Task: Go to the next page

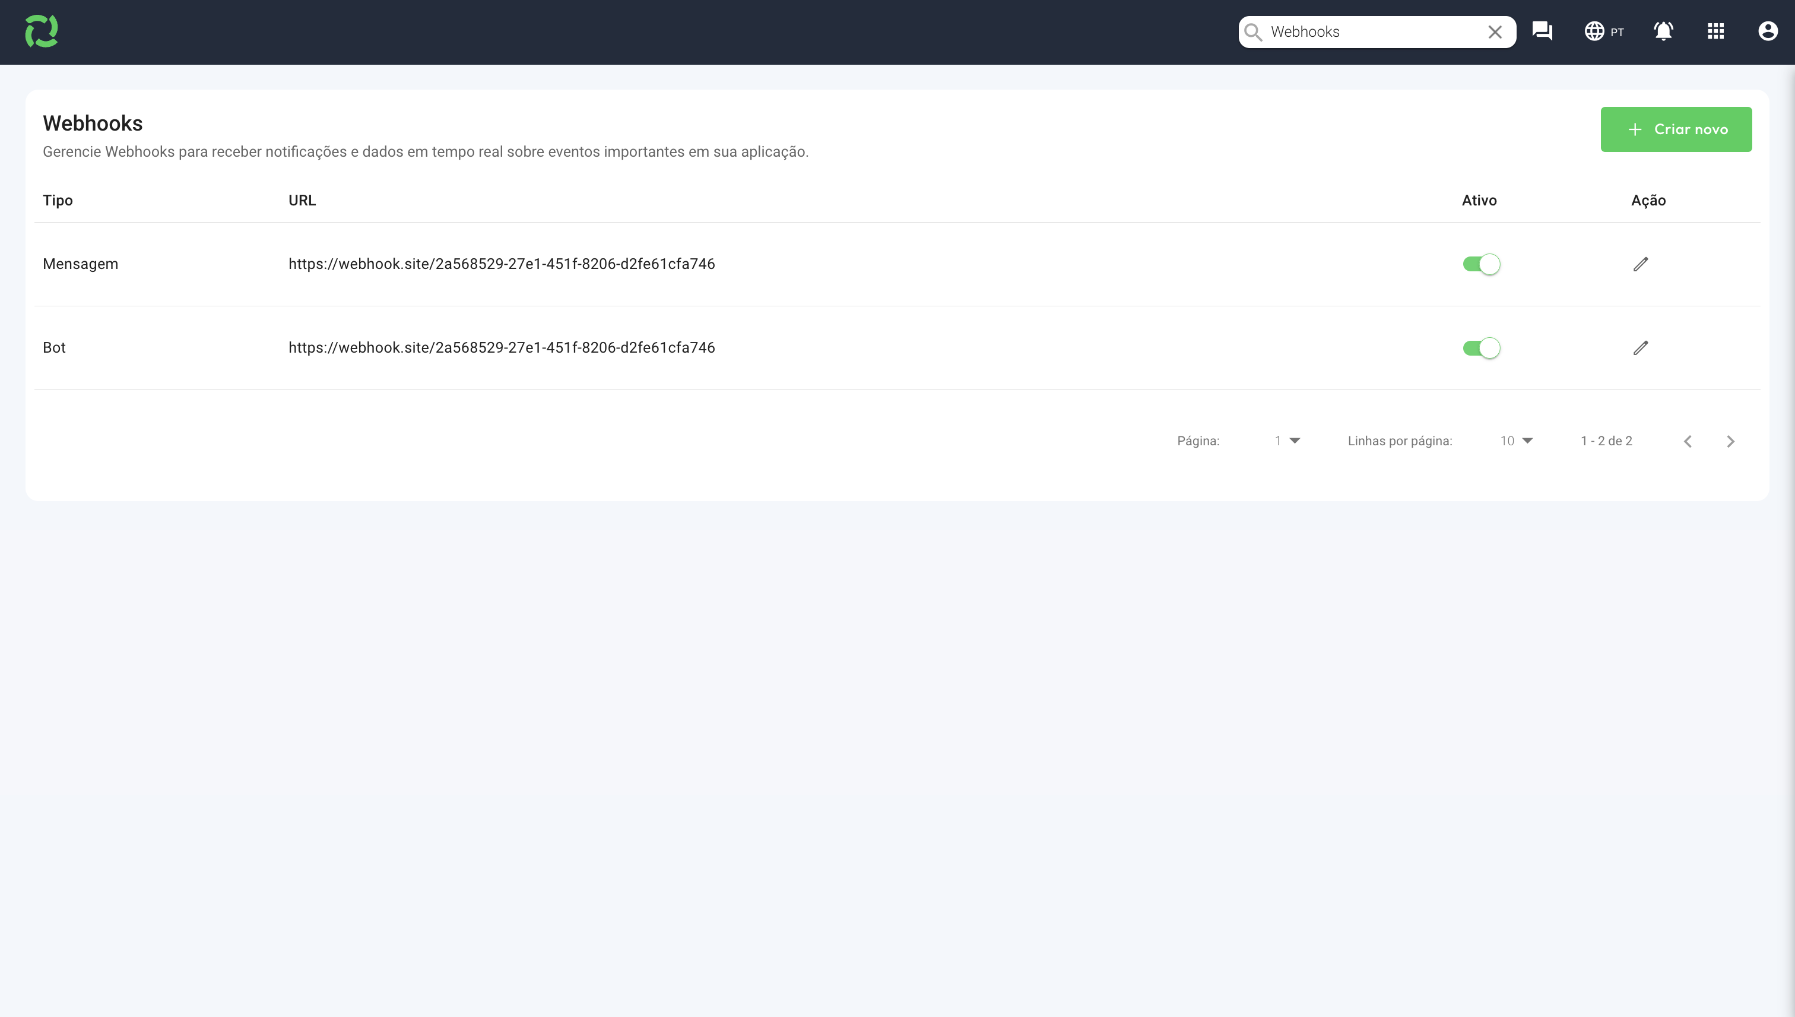Action: 1731,442
